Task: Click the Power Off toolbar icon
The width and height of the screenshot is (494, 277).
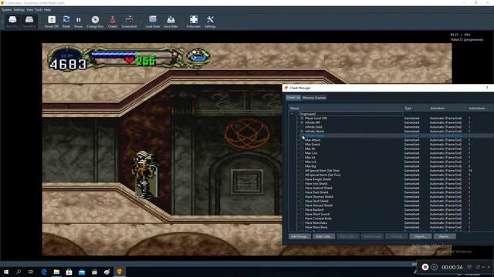Action: pos(52,22)
